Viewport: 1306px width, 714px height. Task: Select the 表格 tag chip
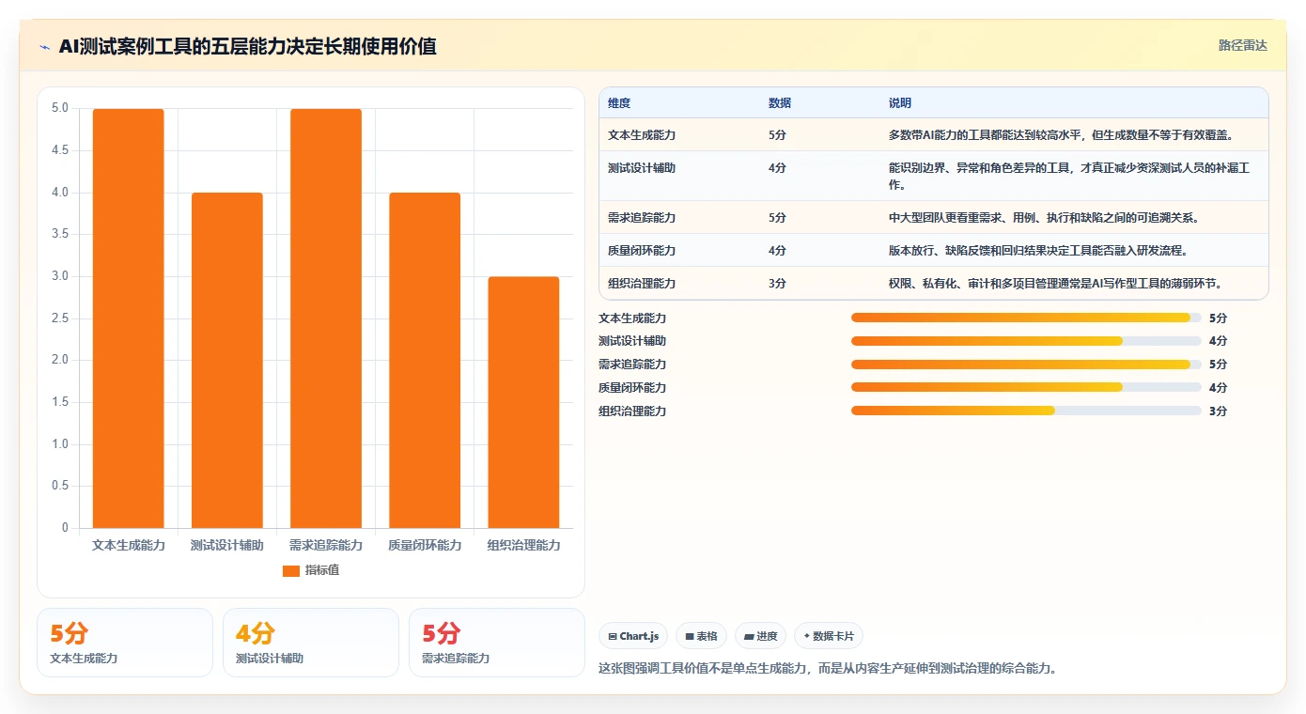point(701,636)
